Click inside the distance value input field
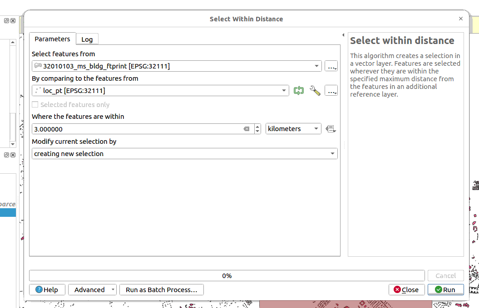The width and height of the screenshot is (479, 308). (x=136, y=129)
